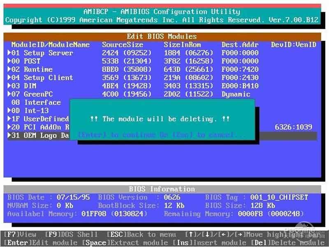Click the AMIBCP utility title line
The width and height of the screenshot is (329, 247).
click(162, 12)
